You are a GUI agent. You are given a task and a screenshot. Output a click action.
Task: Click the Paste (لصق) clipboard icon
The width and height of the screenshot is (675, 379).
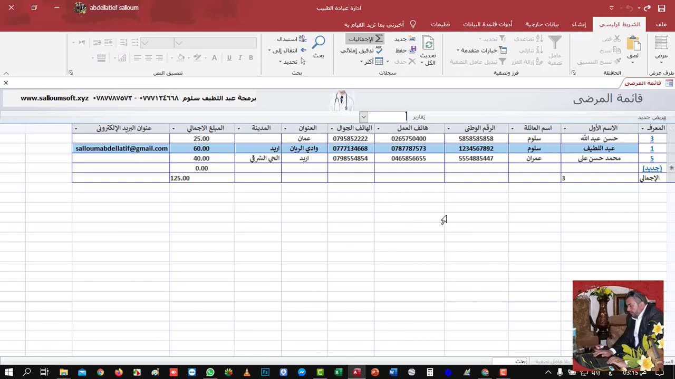pyautogui.click(x=633, y=44)
